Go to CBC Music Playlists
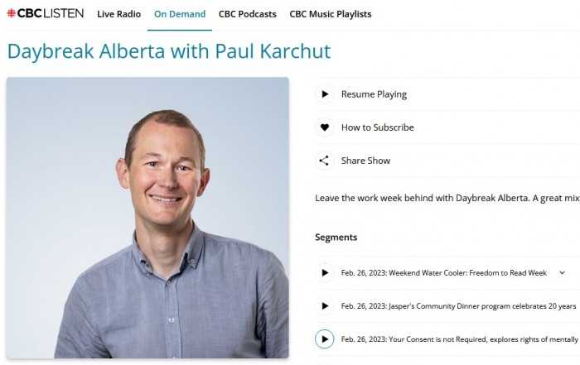The width and height of the screenshot is (580, 365). pos(331,14)
